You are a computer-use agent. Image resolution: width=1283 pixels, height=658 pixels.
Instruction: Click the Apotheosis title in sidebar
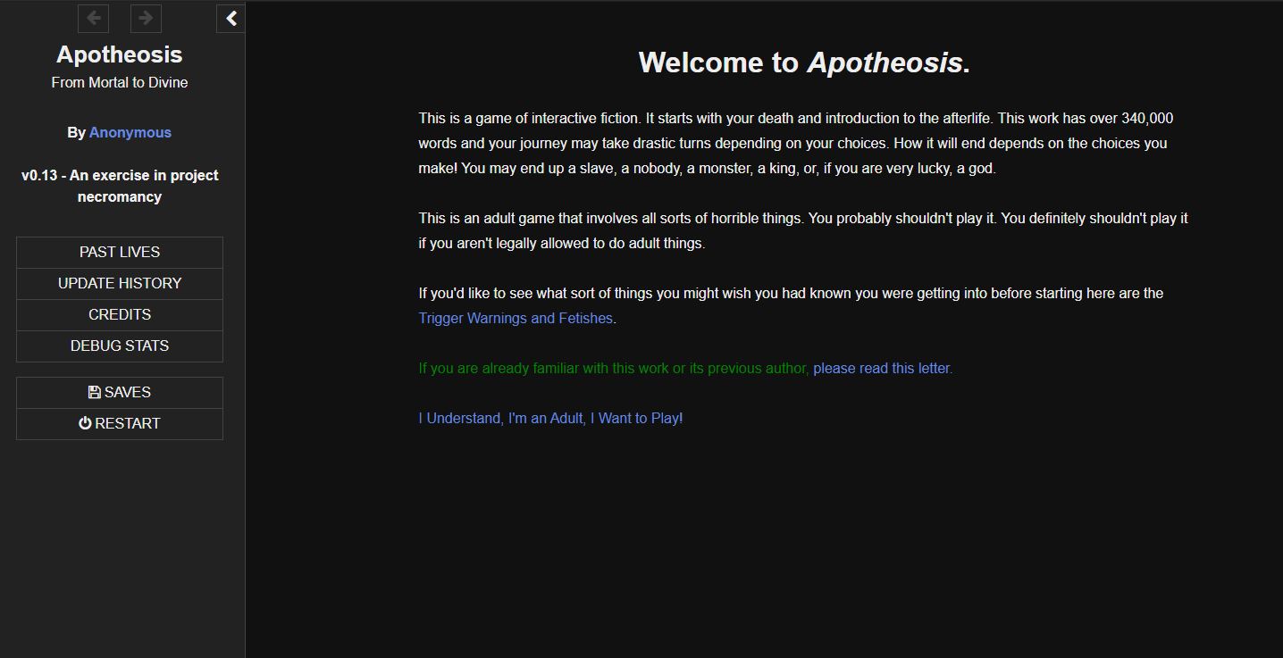[x=120, y=54]
